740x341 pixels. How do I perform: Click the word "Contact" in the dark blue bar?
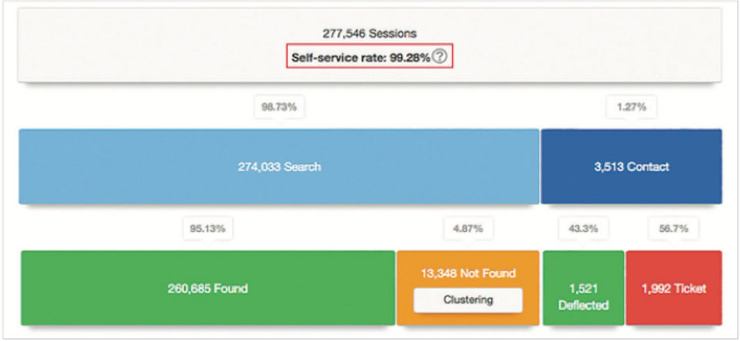click(x=647, y=166)
